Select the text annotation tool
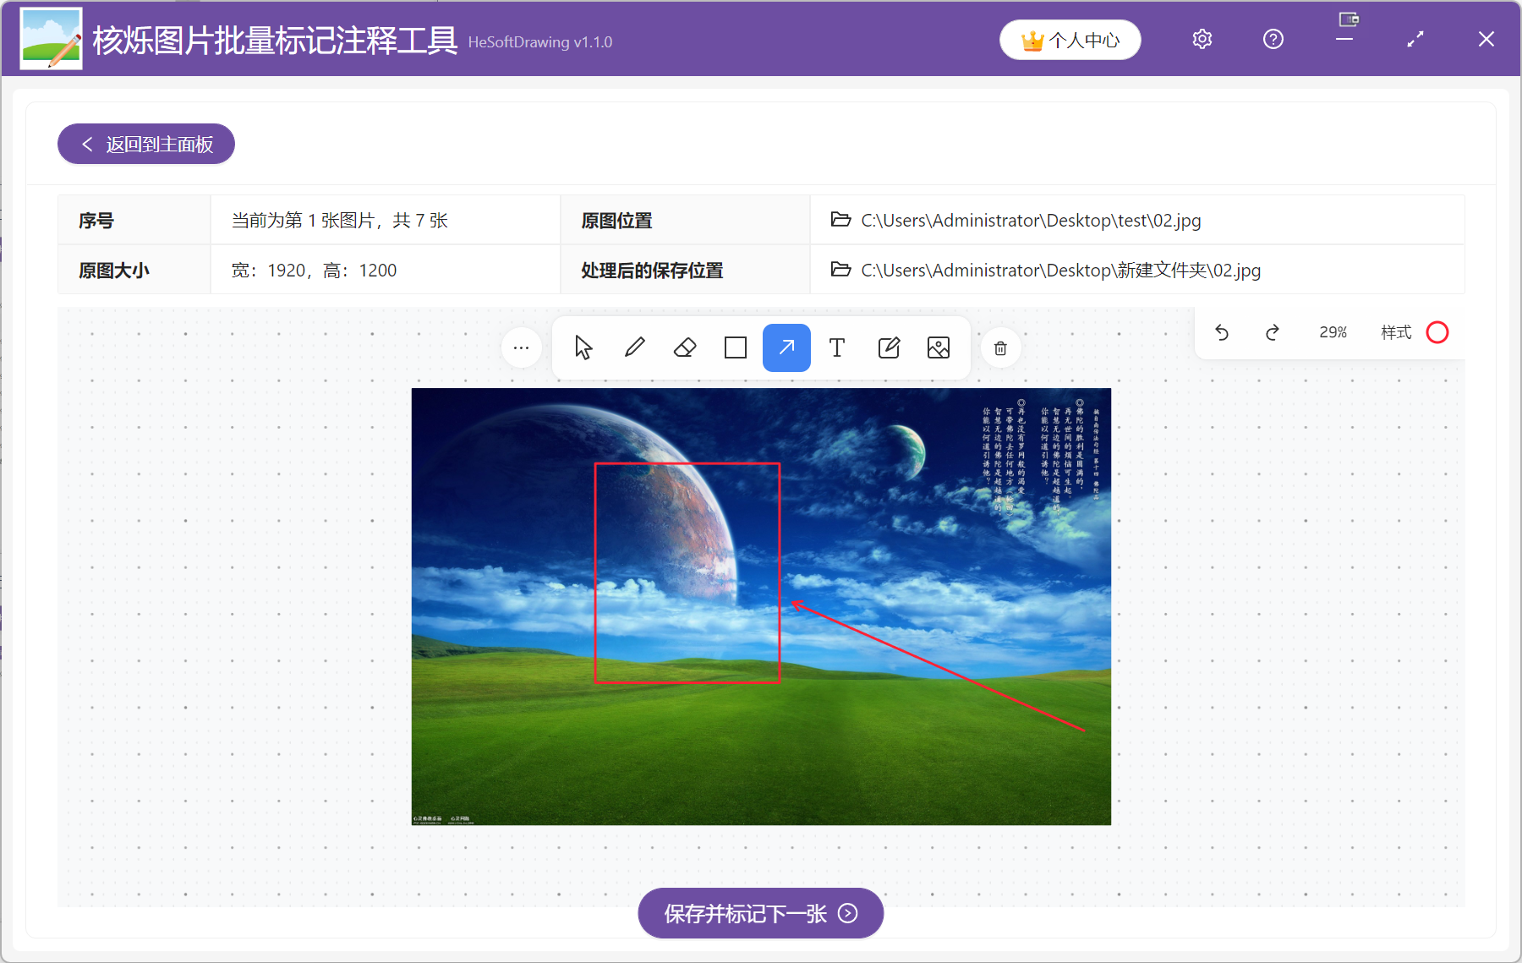The width and height of the screenshot is (1522, 963). coord(836,347)
